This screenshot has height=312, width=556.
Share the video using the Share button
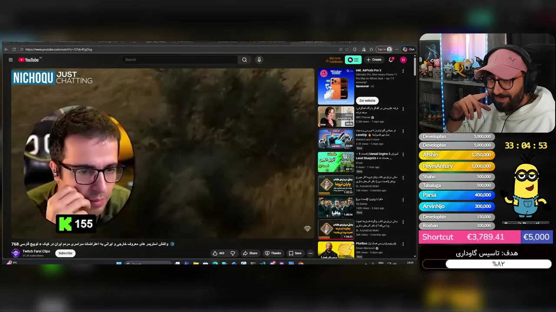click(250, 253)
